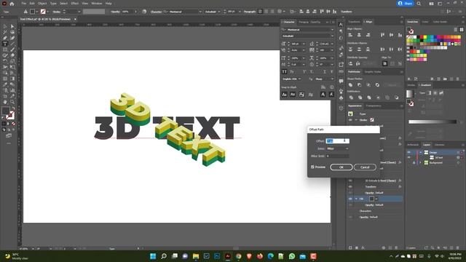Toggle visibility of 3D Extrude & Bevel row
466x262 pixels.
point(350,180)
